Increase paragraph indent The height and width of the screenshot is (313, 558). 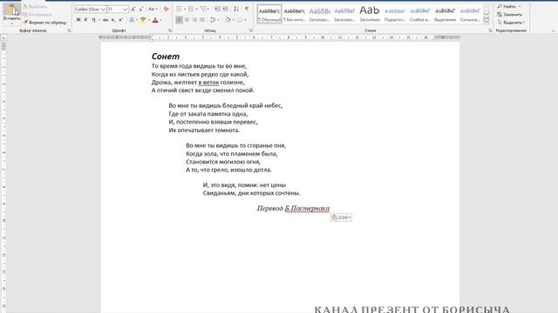(x=225, y=9)
